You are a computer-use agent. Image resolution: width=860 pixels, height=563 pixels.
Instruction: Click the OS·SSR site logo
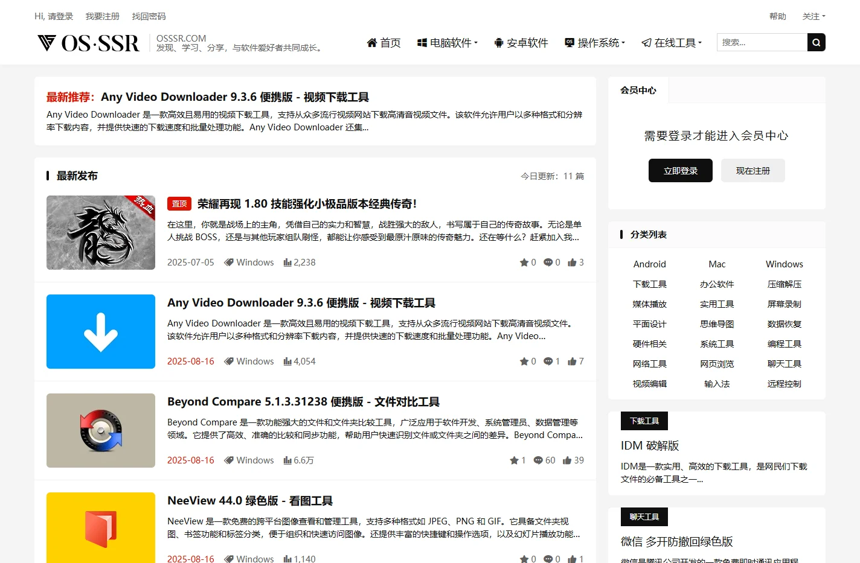click(x=88, y=43)
